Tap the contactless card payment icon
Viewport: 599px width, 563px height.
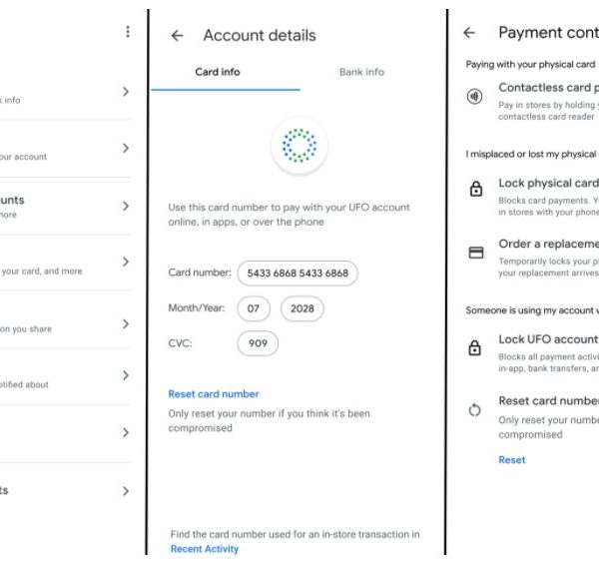point(475,97)
